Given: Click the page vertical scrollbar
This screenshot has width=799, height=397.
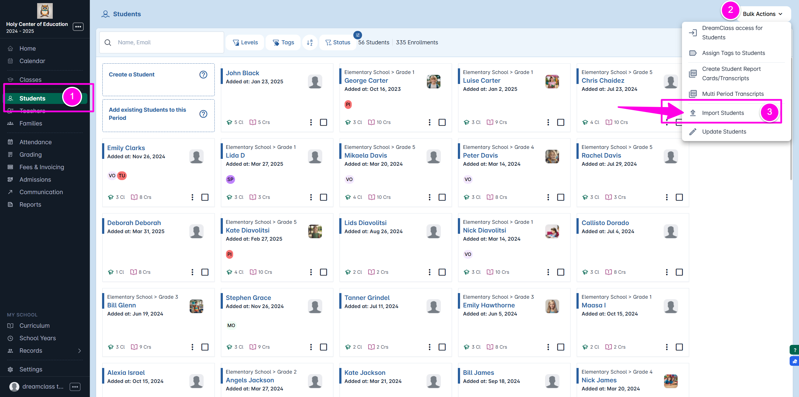Looking at the screenshot, I should click(791, 119).
